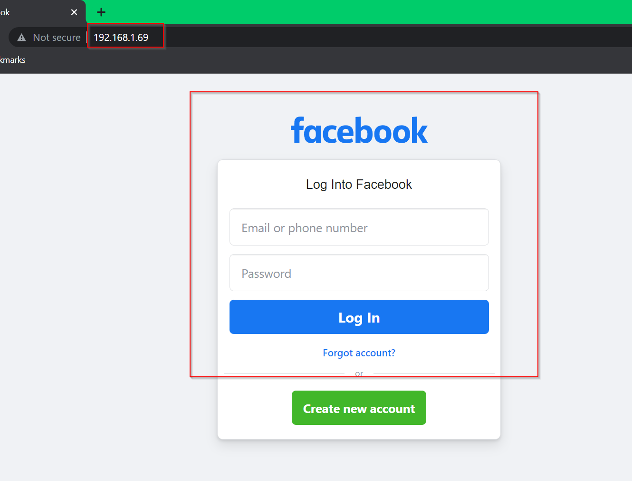Click the blue Log In button
The height and width of the screenshot is (481, 632).
pyautogui.click(x=359, y=317)
